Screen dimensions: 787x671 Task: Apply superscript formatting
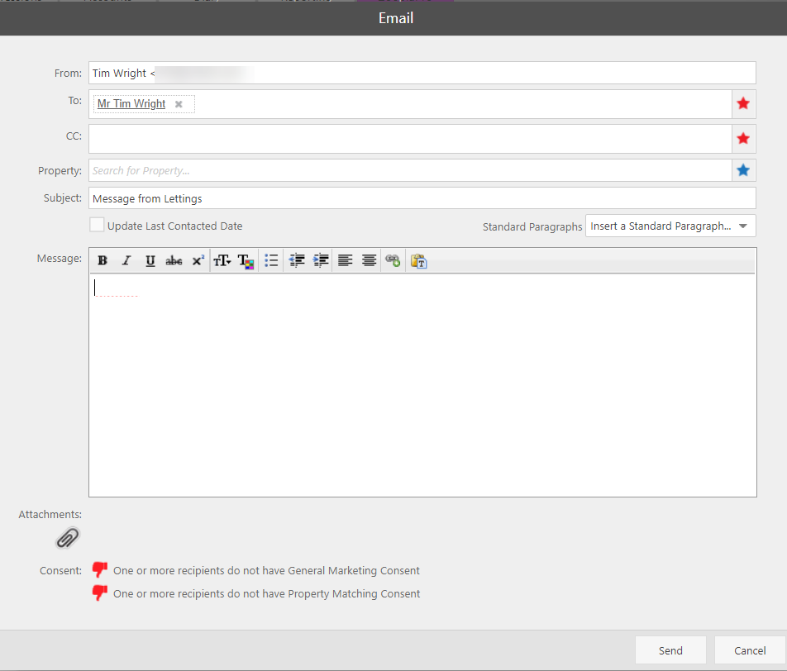pyautogui.click(x=198, y=260)
